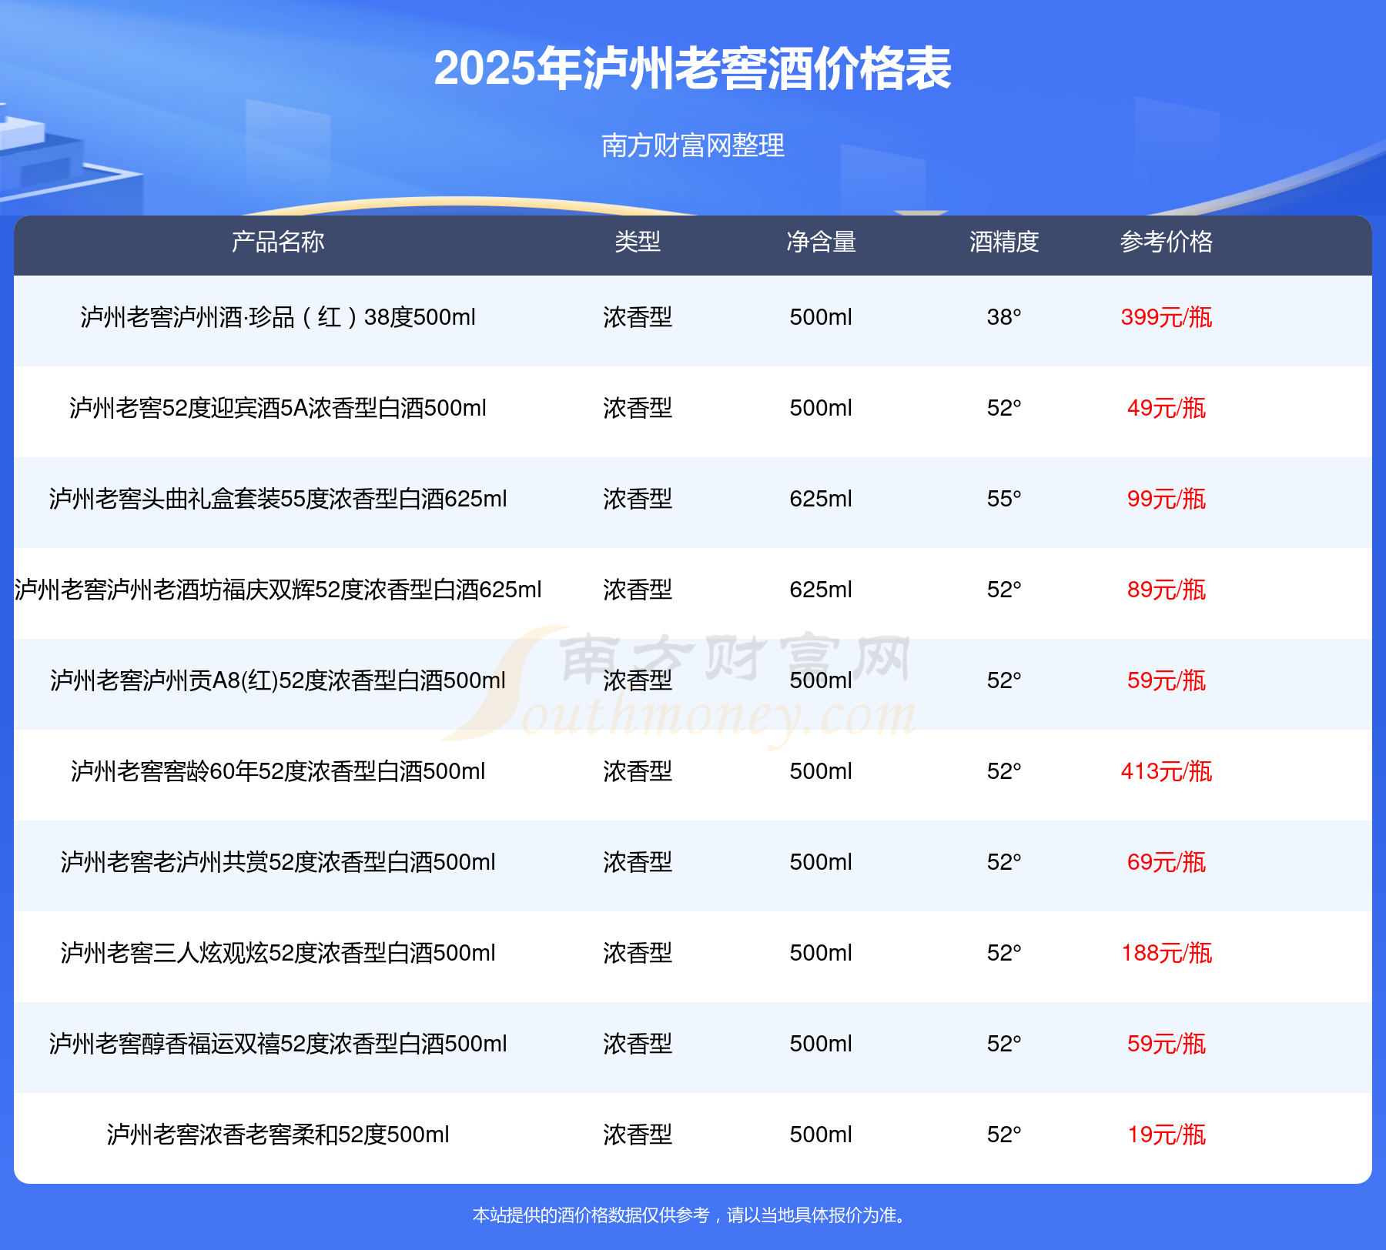
Task: Click "500ml" net content in the 迎宾酒5A row
Action: coord(821,408)
